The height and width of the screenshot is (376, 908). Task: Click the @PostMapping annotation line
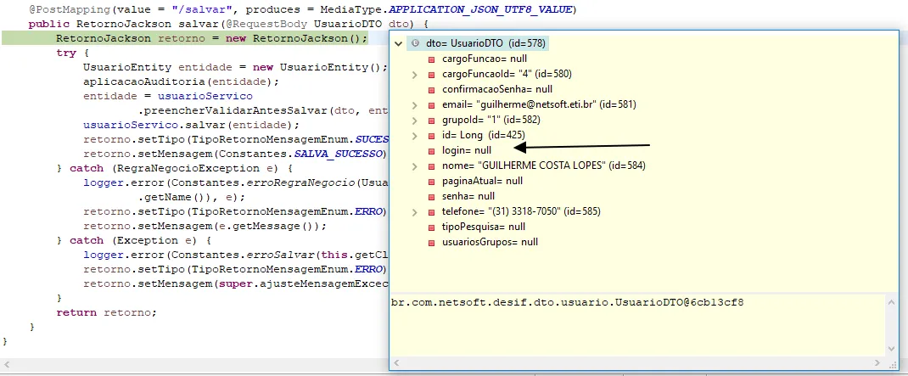303,10
